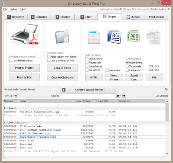
Task: Click the Calc export button
Action: 134,80
